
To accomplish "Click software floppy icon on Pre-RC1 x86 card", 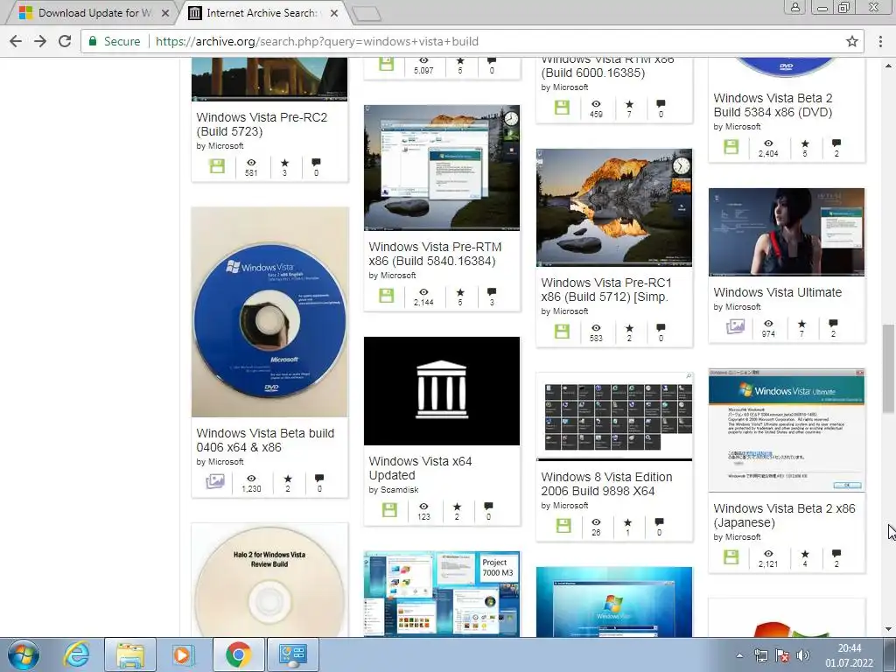I will pos(563,332).
